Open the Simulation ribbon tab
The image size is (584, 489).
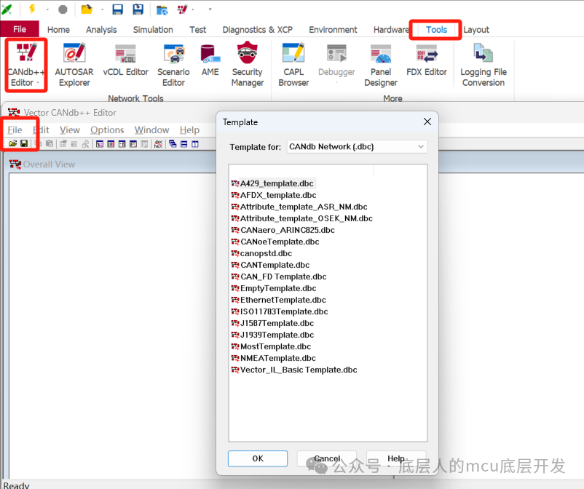pos(153,30)
